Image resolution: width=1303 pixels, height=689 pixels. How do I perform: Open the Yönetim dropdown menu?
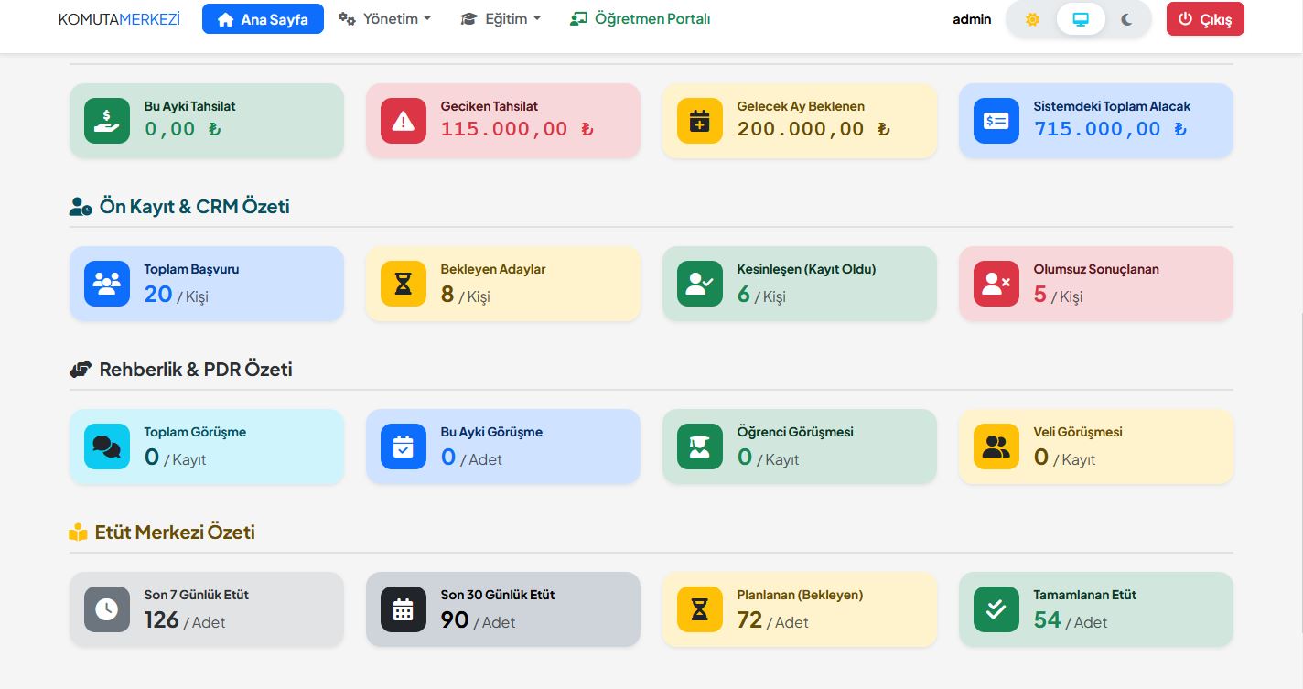point(384,18)
